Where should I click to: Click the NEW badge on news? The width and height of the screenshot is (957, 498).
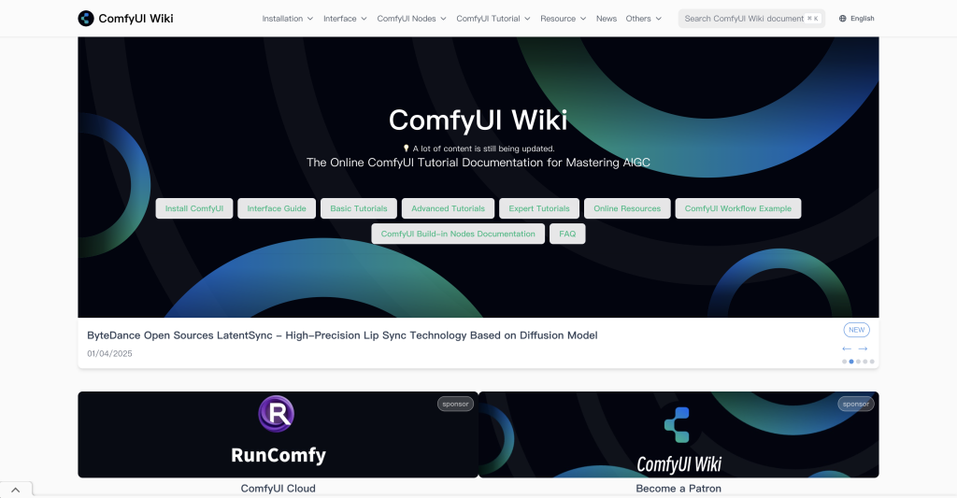tap(856, 330)
